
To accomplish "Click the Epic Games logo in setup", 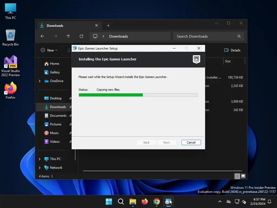I will point(196,59).
